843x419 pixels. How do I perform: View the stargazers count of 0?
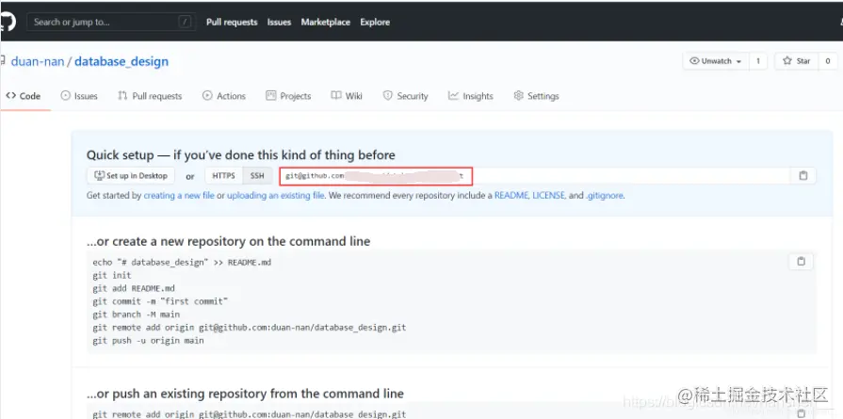[x=828, y=61]
